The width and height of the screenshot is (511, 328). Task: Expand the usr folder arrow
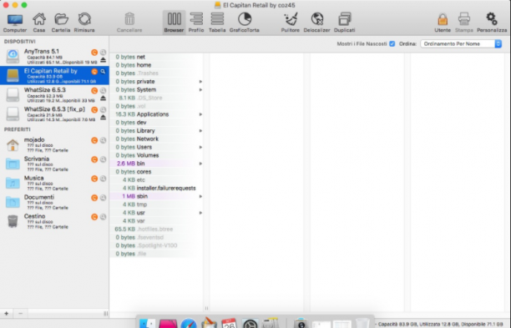pyautogui.click(x=200, y=213)
